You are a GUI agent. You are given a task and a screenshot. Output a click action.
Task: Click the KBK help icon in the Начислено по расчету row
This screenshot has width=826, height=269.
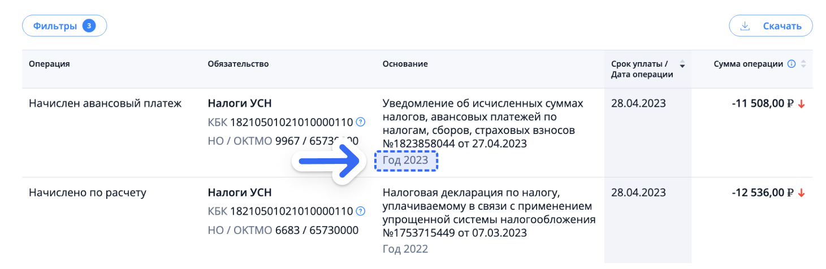(361, 211)
